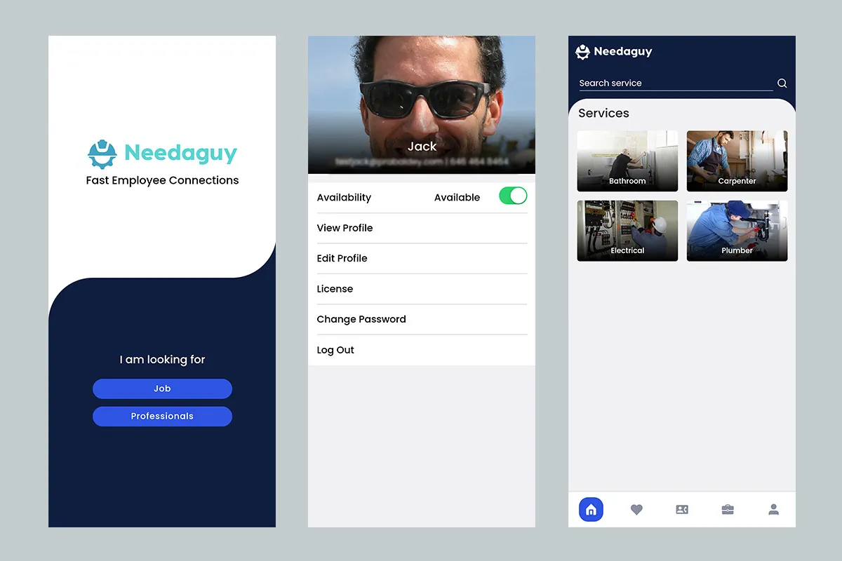Click the 'Availability' label
This screenshot has width=842, height=561.
pyautogui.click(x=344, y=197)
